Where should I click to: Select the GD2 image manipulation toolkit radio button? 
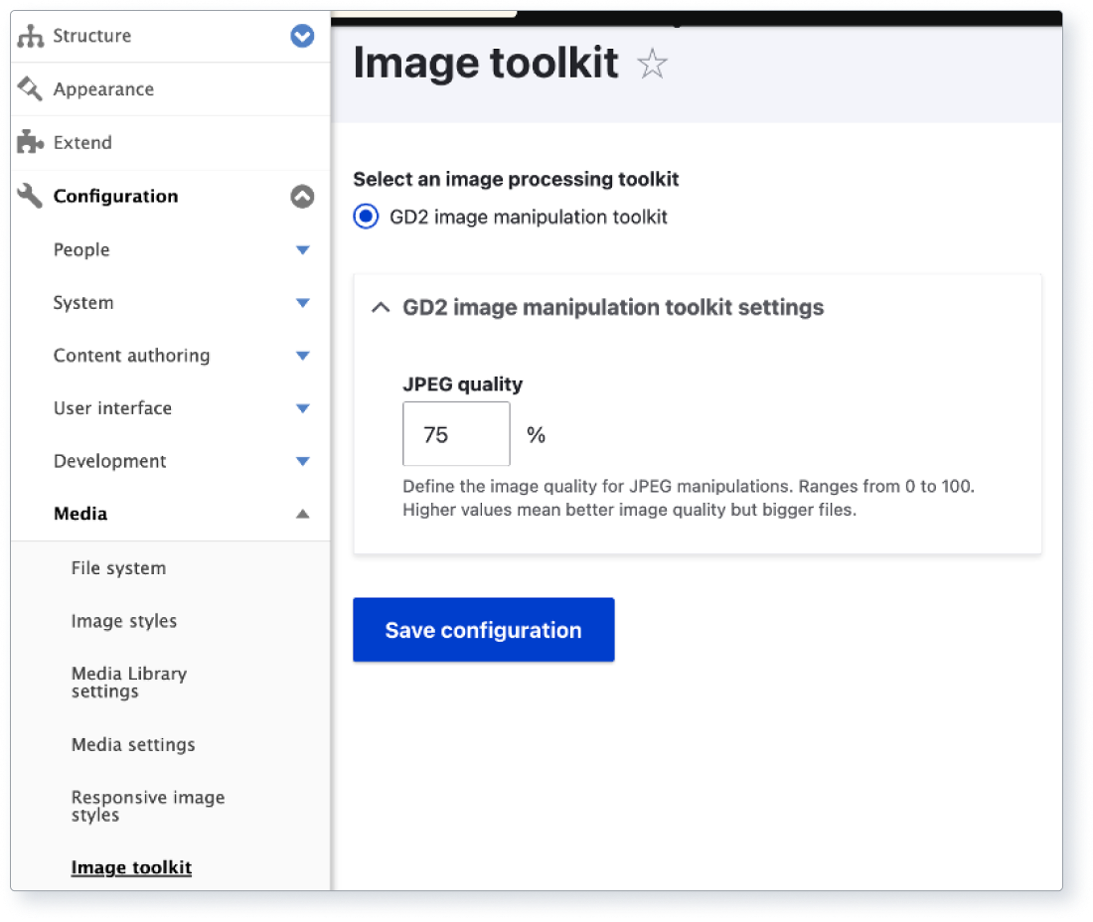pyautogui.click(x=365, y=216)
